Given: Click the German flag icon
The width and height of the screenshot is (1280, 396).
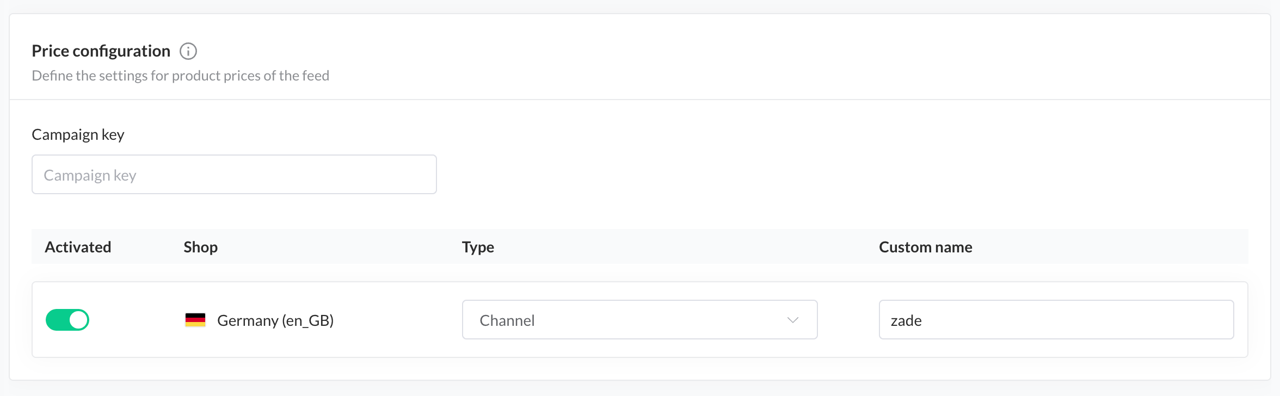Looking at the screenshot, I should click(x=195, y=320).
